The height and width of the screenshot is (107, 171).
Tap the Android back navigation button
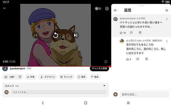pos(43,103)
